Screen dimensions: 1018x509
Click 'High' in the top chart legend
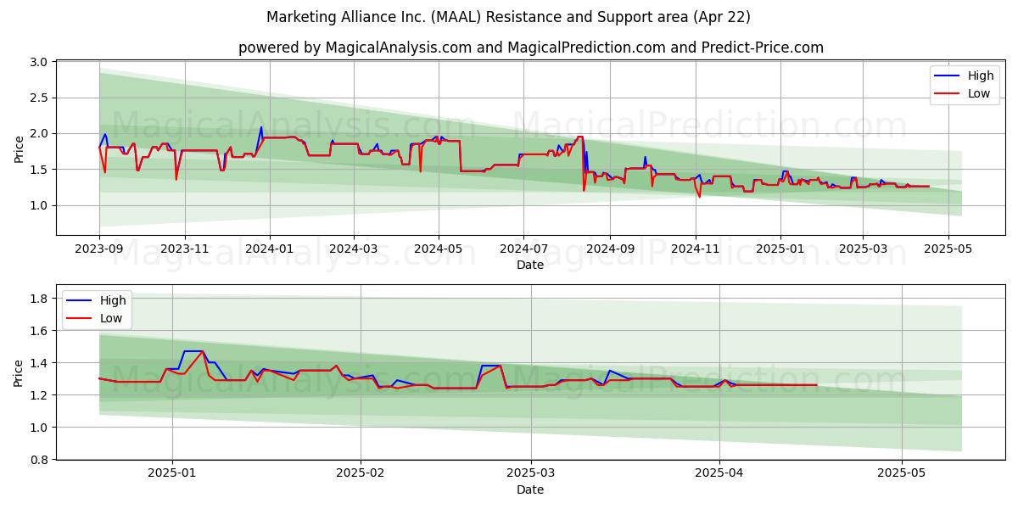point(979,76)
